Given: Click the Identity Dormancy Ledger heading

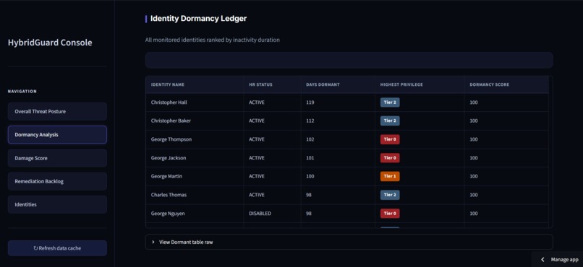Looking at the screenshot, I should (x=198, y=19).
